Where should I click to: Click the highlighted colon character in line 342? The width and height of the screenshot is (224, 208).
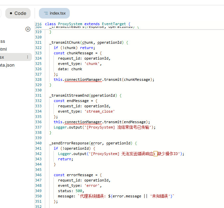[155, 154]
